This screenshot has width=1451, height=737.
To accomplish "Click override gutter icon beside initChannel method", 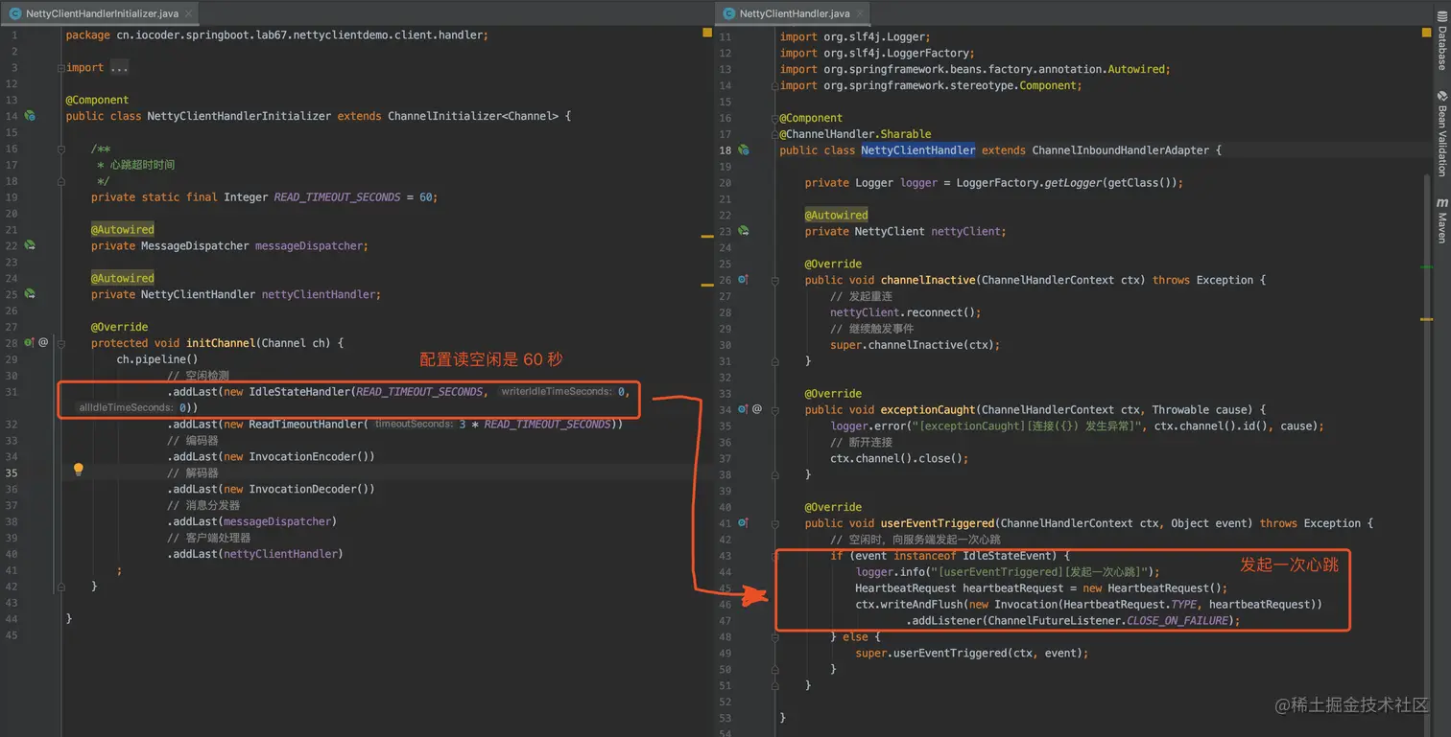I will (x=29, y=342).
